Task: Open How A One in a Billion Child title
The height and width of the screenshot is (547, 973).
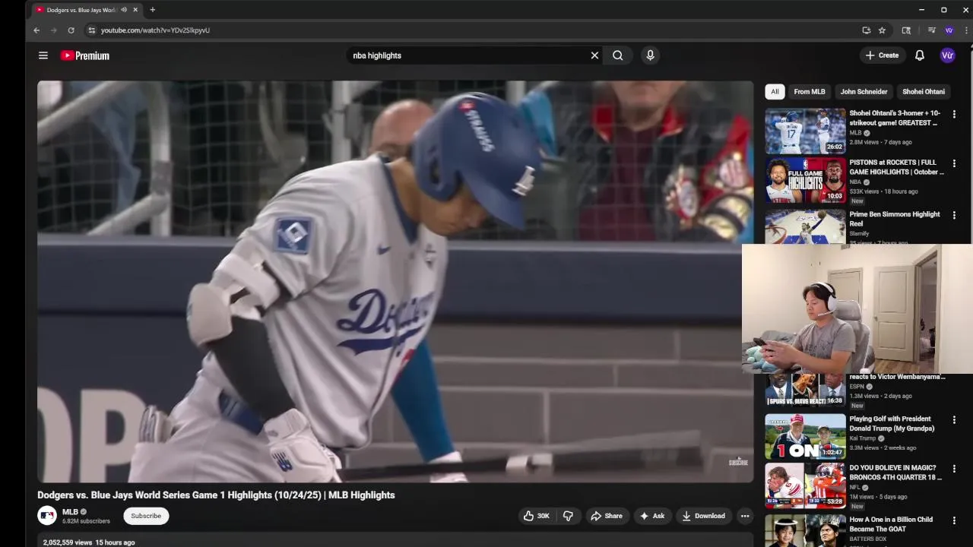Action: point(891,524)
